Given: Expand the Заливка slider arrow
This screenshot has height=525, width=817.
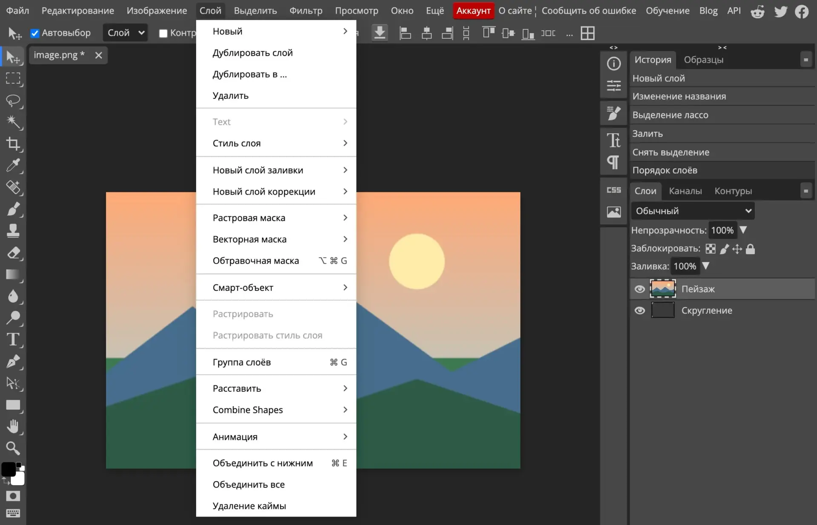Looking at the screenshot, I should pyautogui.click(x=706, y=266).
